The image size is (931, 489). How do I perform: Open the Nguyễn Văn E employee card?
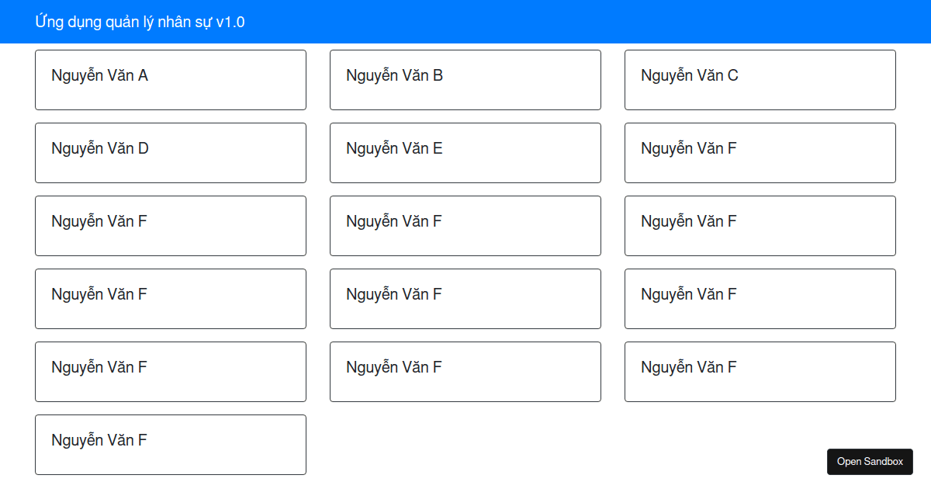(465, 153)
